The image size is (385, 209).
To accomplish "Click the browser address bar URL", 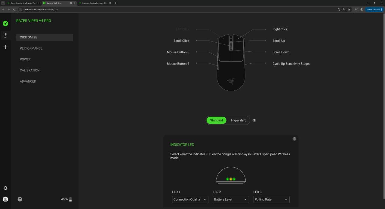I will (x=41, y=10).
